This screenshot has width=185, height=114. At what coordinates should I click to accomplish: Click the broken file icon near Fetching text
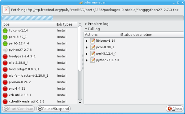click(x=6, y=10)
